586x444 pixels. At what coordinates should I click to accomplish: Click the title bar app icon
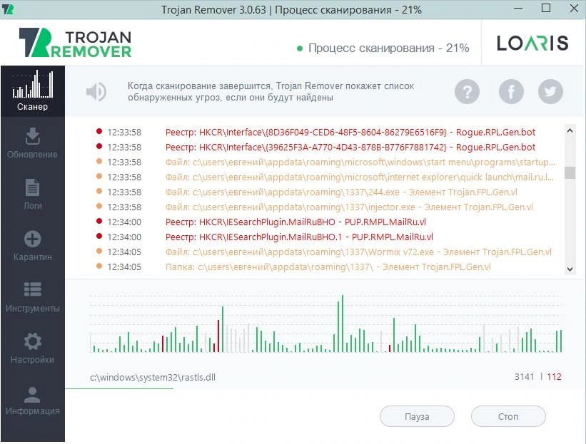point(8,9)
